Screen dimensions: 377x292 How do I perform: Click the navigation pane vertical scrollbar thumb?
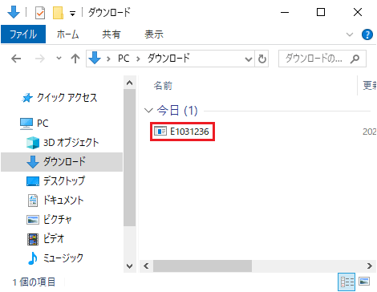(130, 158)
